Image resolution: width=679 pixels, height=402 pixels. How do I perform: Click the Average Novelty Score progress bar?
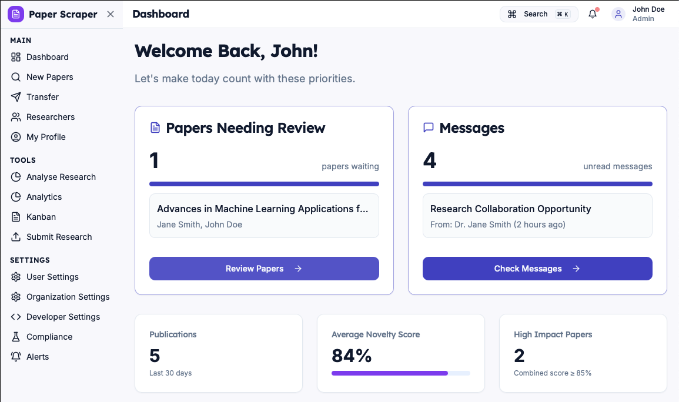(400, 373)
